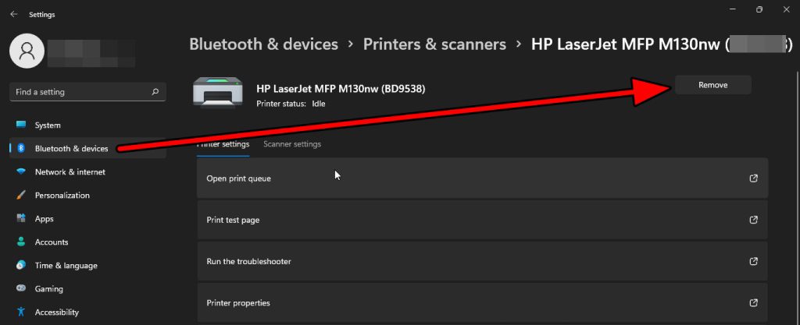Screen dimensions: 800x325
Task: Open the user profile avatar
Action: click(x=27, y=51)
